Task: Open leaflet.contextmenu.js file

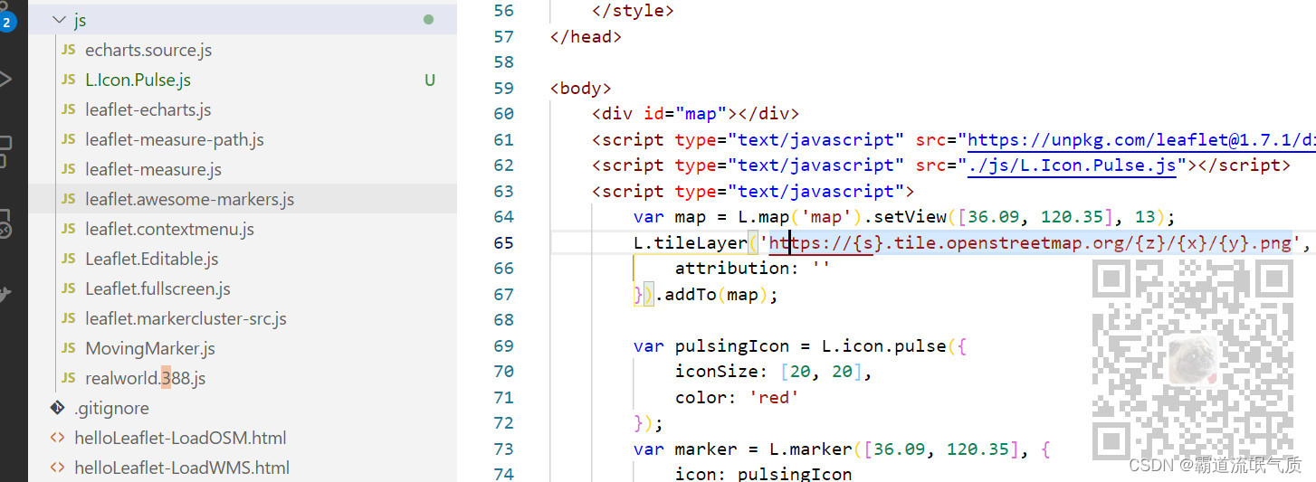Action: coord(170,230)
